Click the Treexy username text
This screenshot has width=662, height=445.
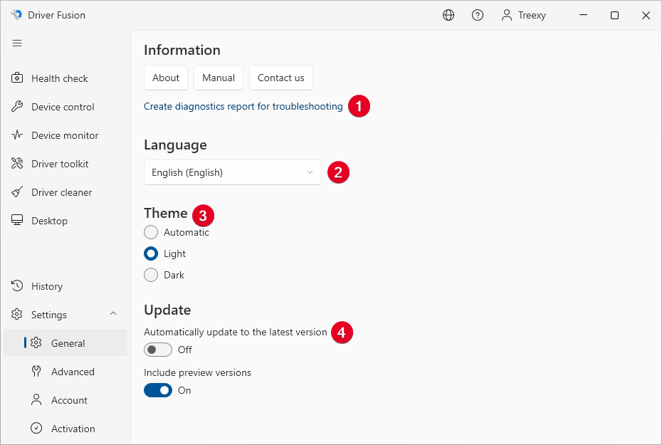[532, 15]
